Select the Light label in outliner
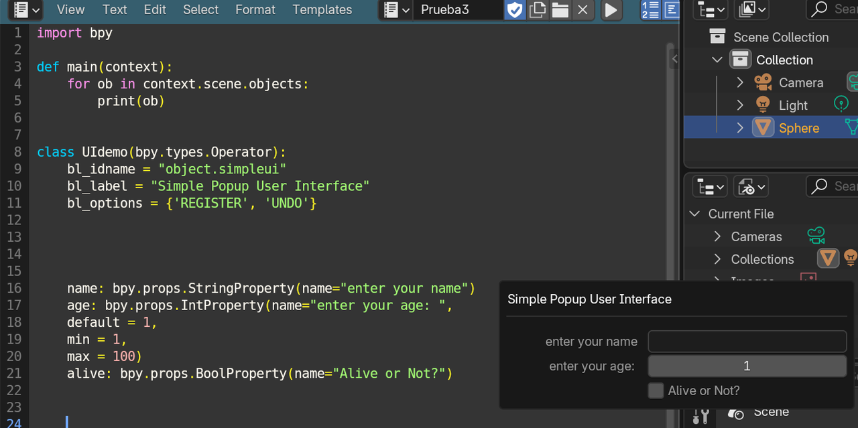This screenshot has height=428, width=858. point(793,106)
